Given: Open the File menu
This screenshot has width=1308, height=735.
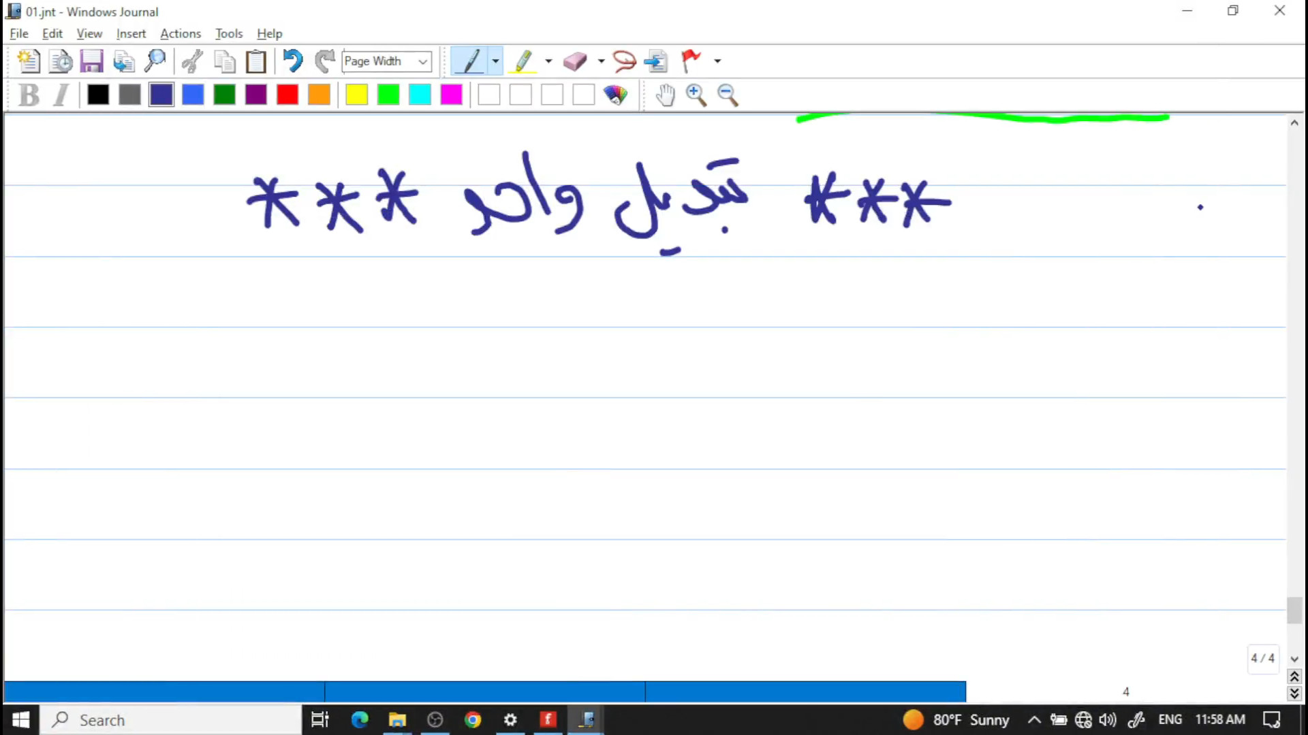Looking at the screenshot, I should click(x=19, y=33).
